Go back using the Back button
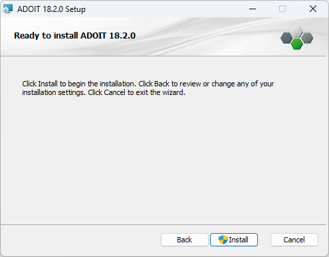This screenshot has width=329, height=257. 185,240
